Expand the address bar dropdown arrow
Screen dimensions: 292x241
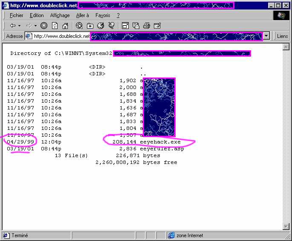266,36
